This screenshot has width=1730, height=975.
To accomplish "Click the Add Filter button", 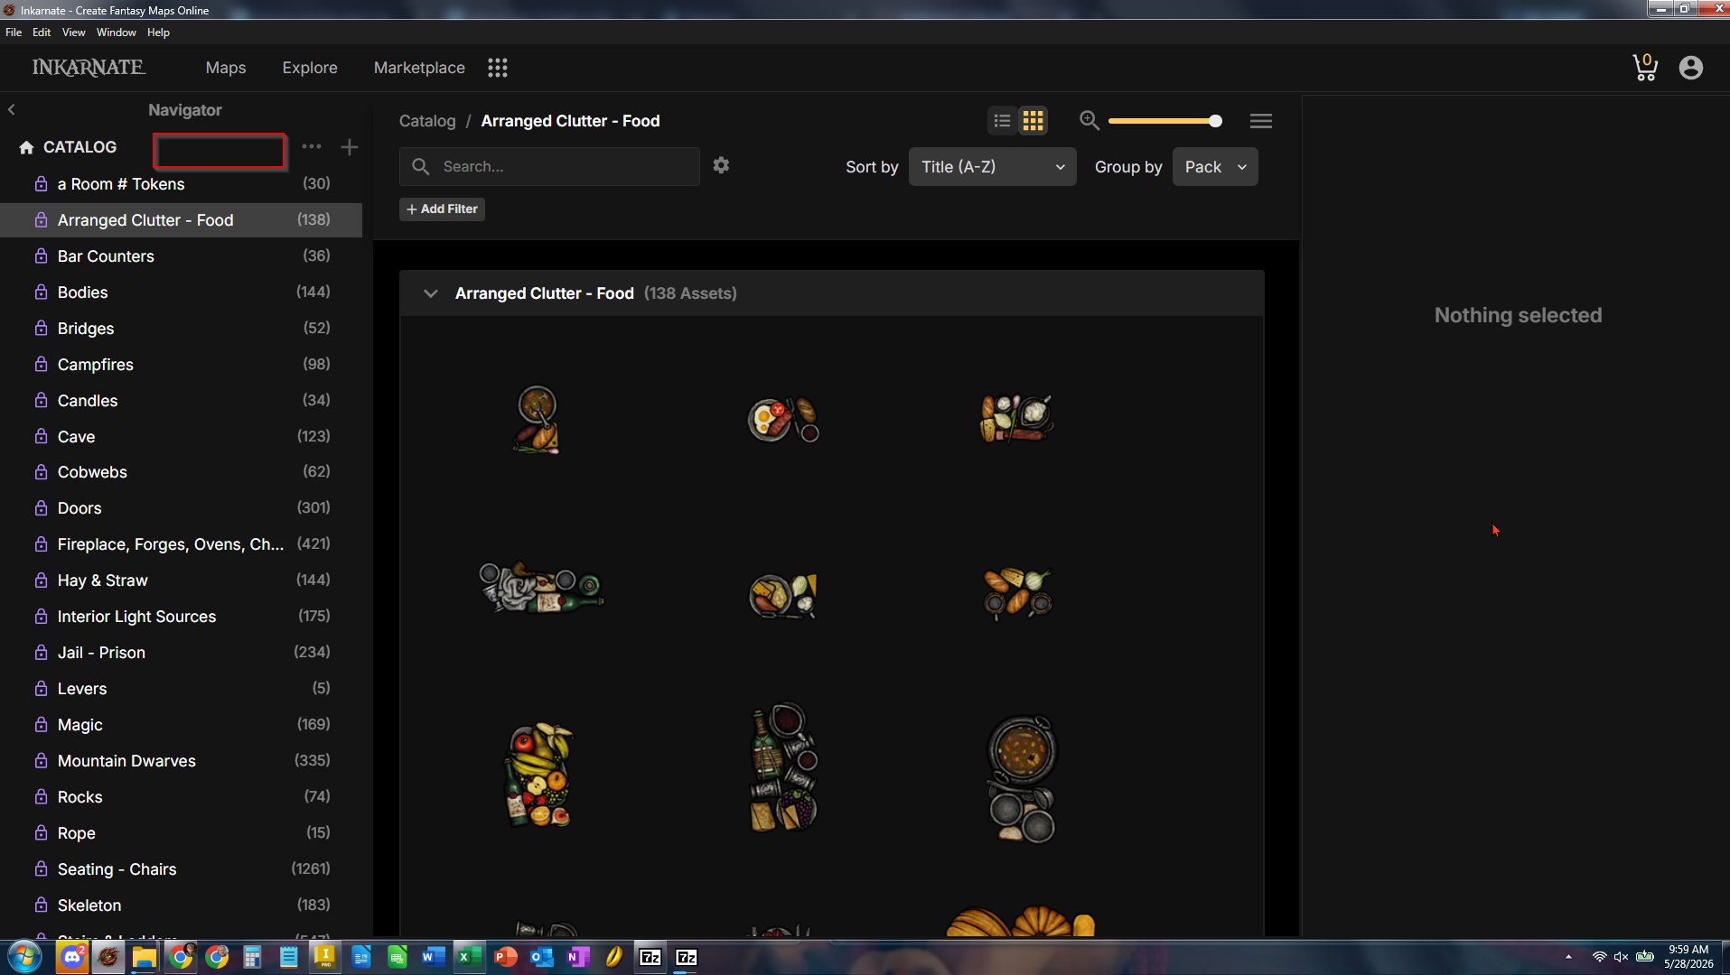I will (x=442, y=209).
